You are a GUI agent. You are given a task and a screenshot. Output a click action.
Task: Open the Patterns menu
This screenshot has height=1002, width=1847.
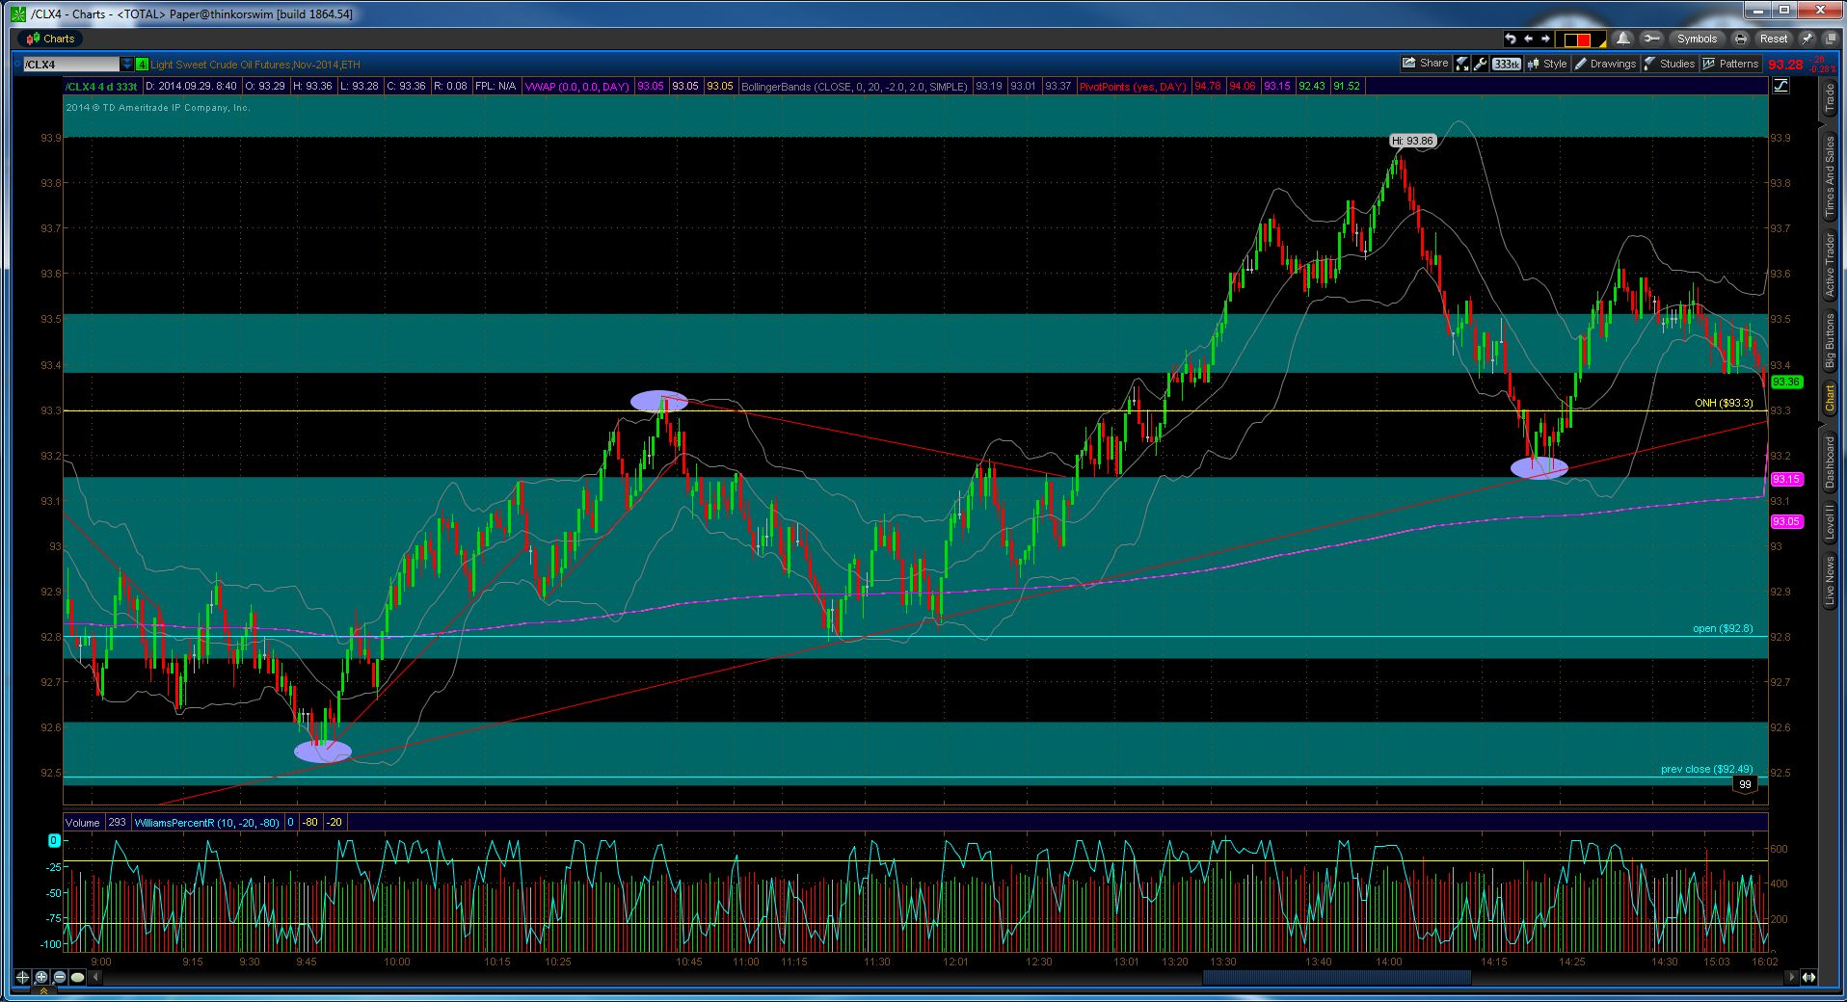[x=1731, y=64]
